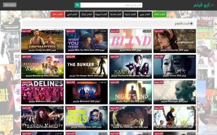Screen dimensions: 217x135
Task: Open the Prototype 2022 movie thumbnail
Action: [175, 92]
